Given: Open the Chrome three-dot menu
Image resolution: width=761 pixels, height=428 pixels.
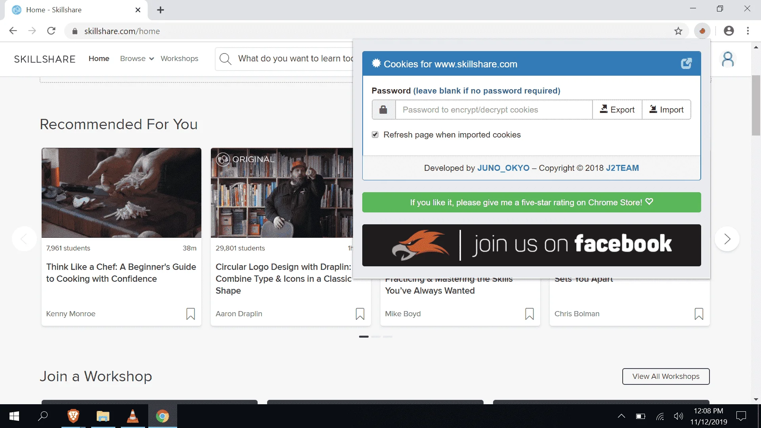Looking at the screenshot, I should 748,31.
